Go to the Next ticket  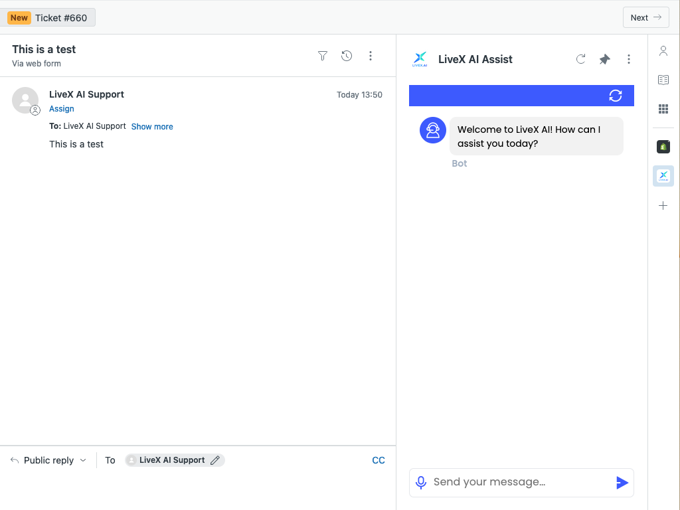tap(645, 17)
